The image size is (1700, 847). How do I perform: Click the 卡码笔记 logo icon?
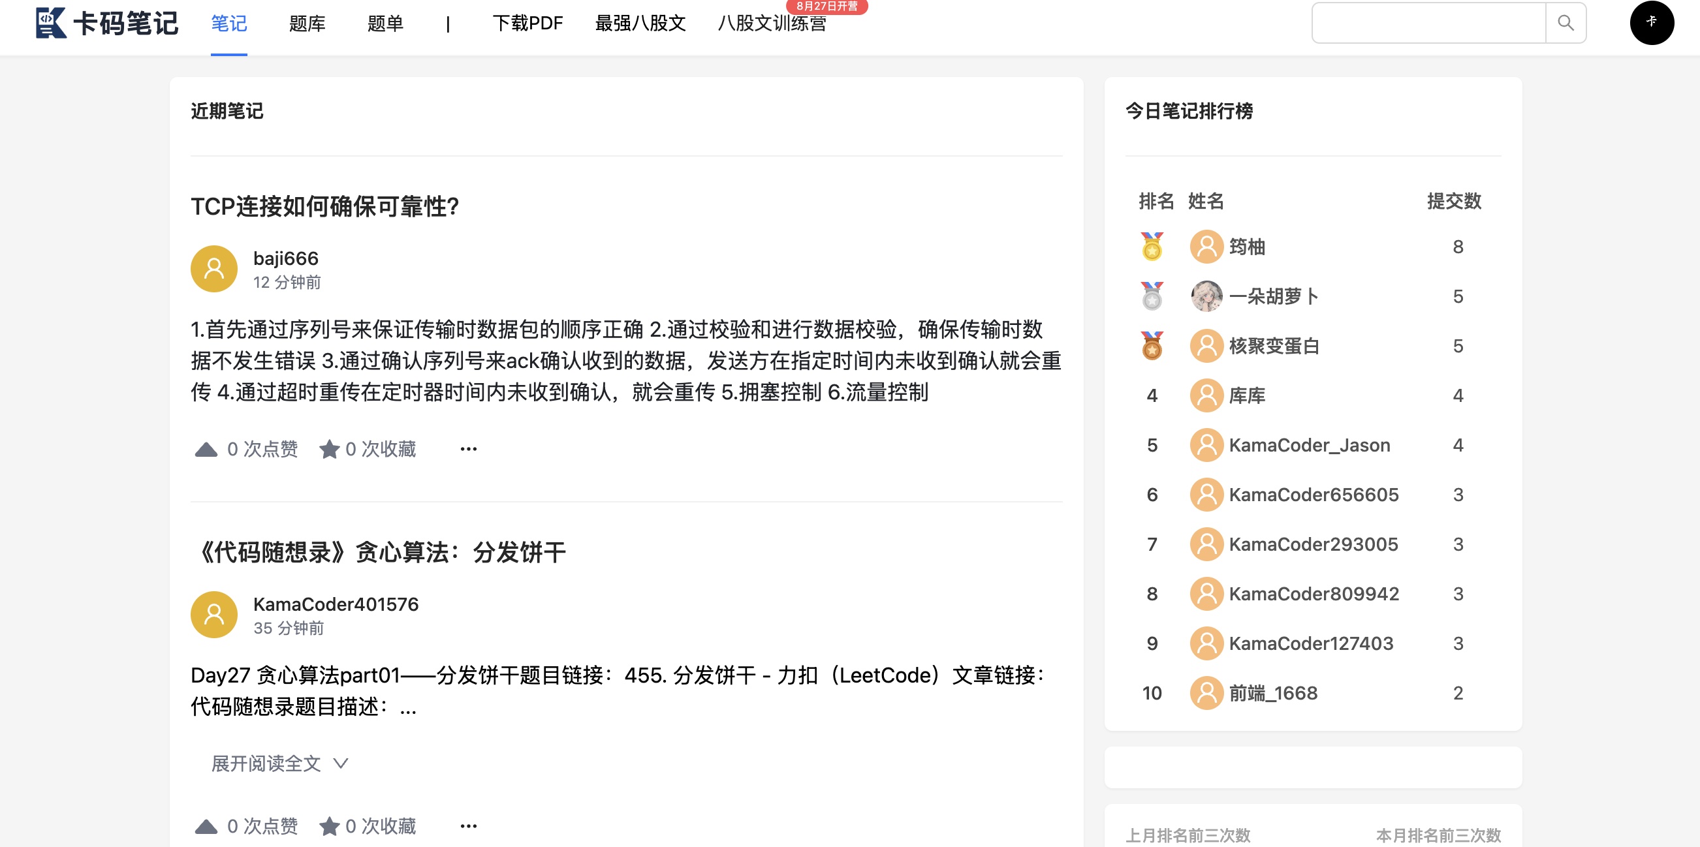(x=51, y=23)
